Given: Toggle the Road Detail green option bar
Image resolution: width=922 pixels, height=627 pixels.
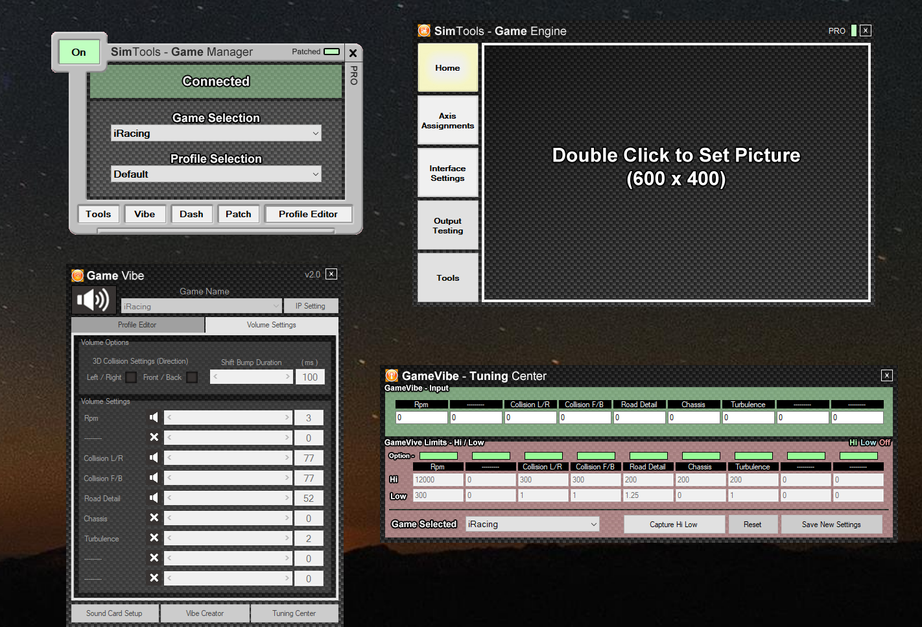Looking at the screenshot, I should coord(648,456).
